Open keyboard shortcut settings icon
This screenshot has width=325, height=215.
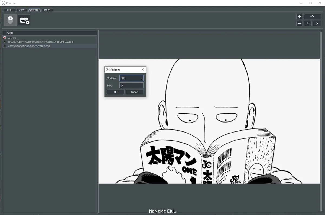(x=24, y=20)
